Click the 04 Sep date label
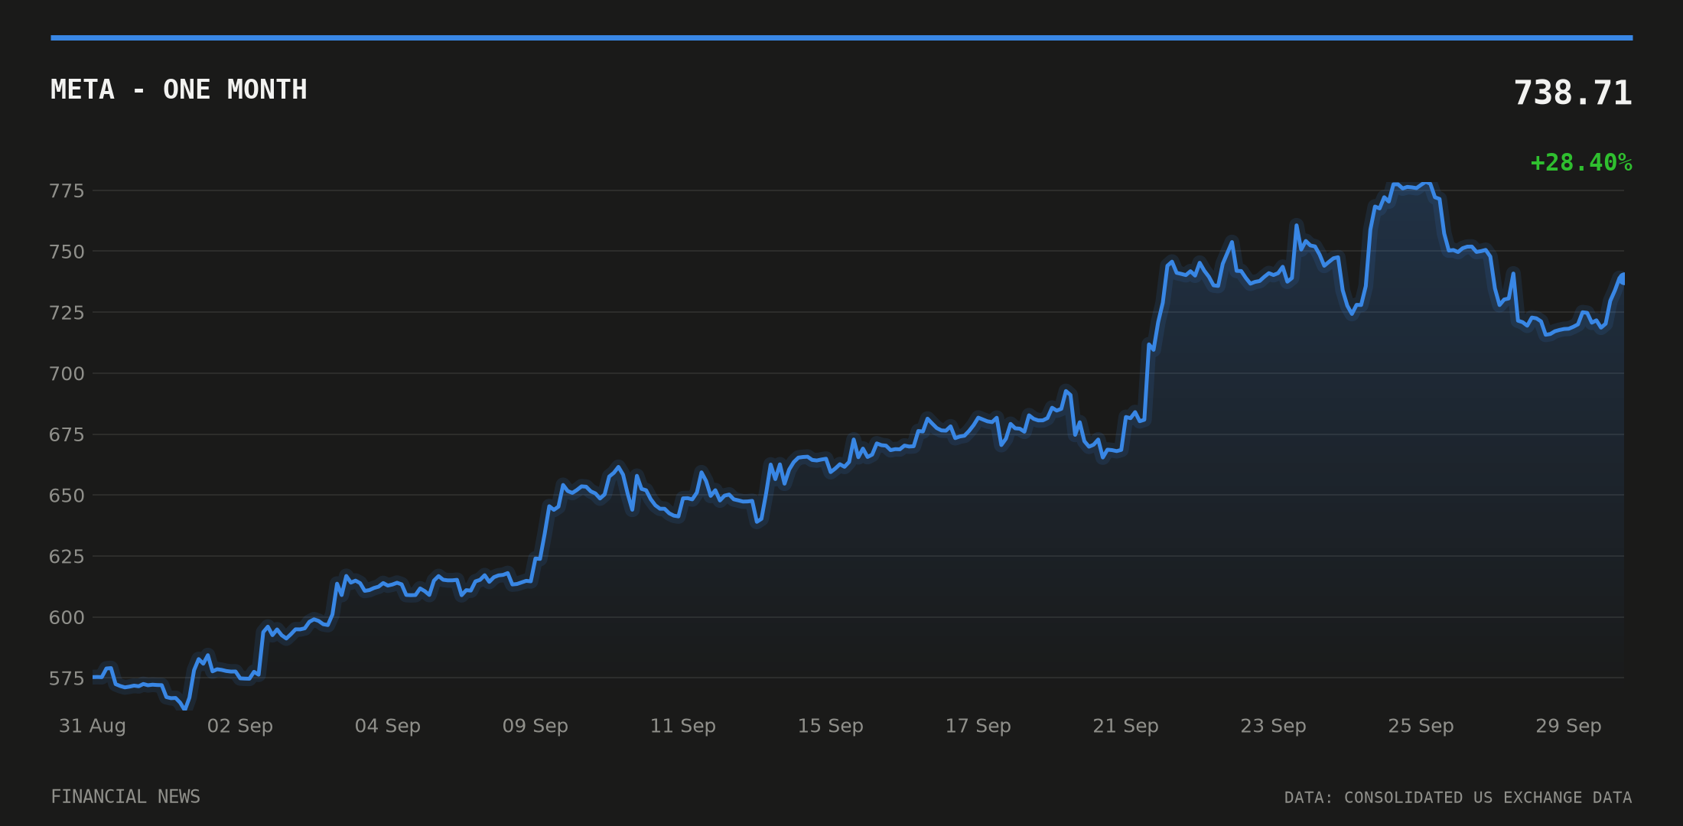The height and width of the screenshot is (826, 1683). (388, 726)
